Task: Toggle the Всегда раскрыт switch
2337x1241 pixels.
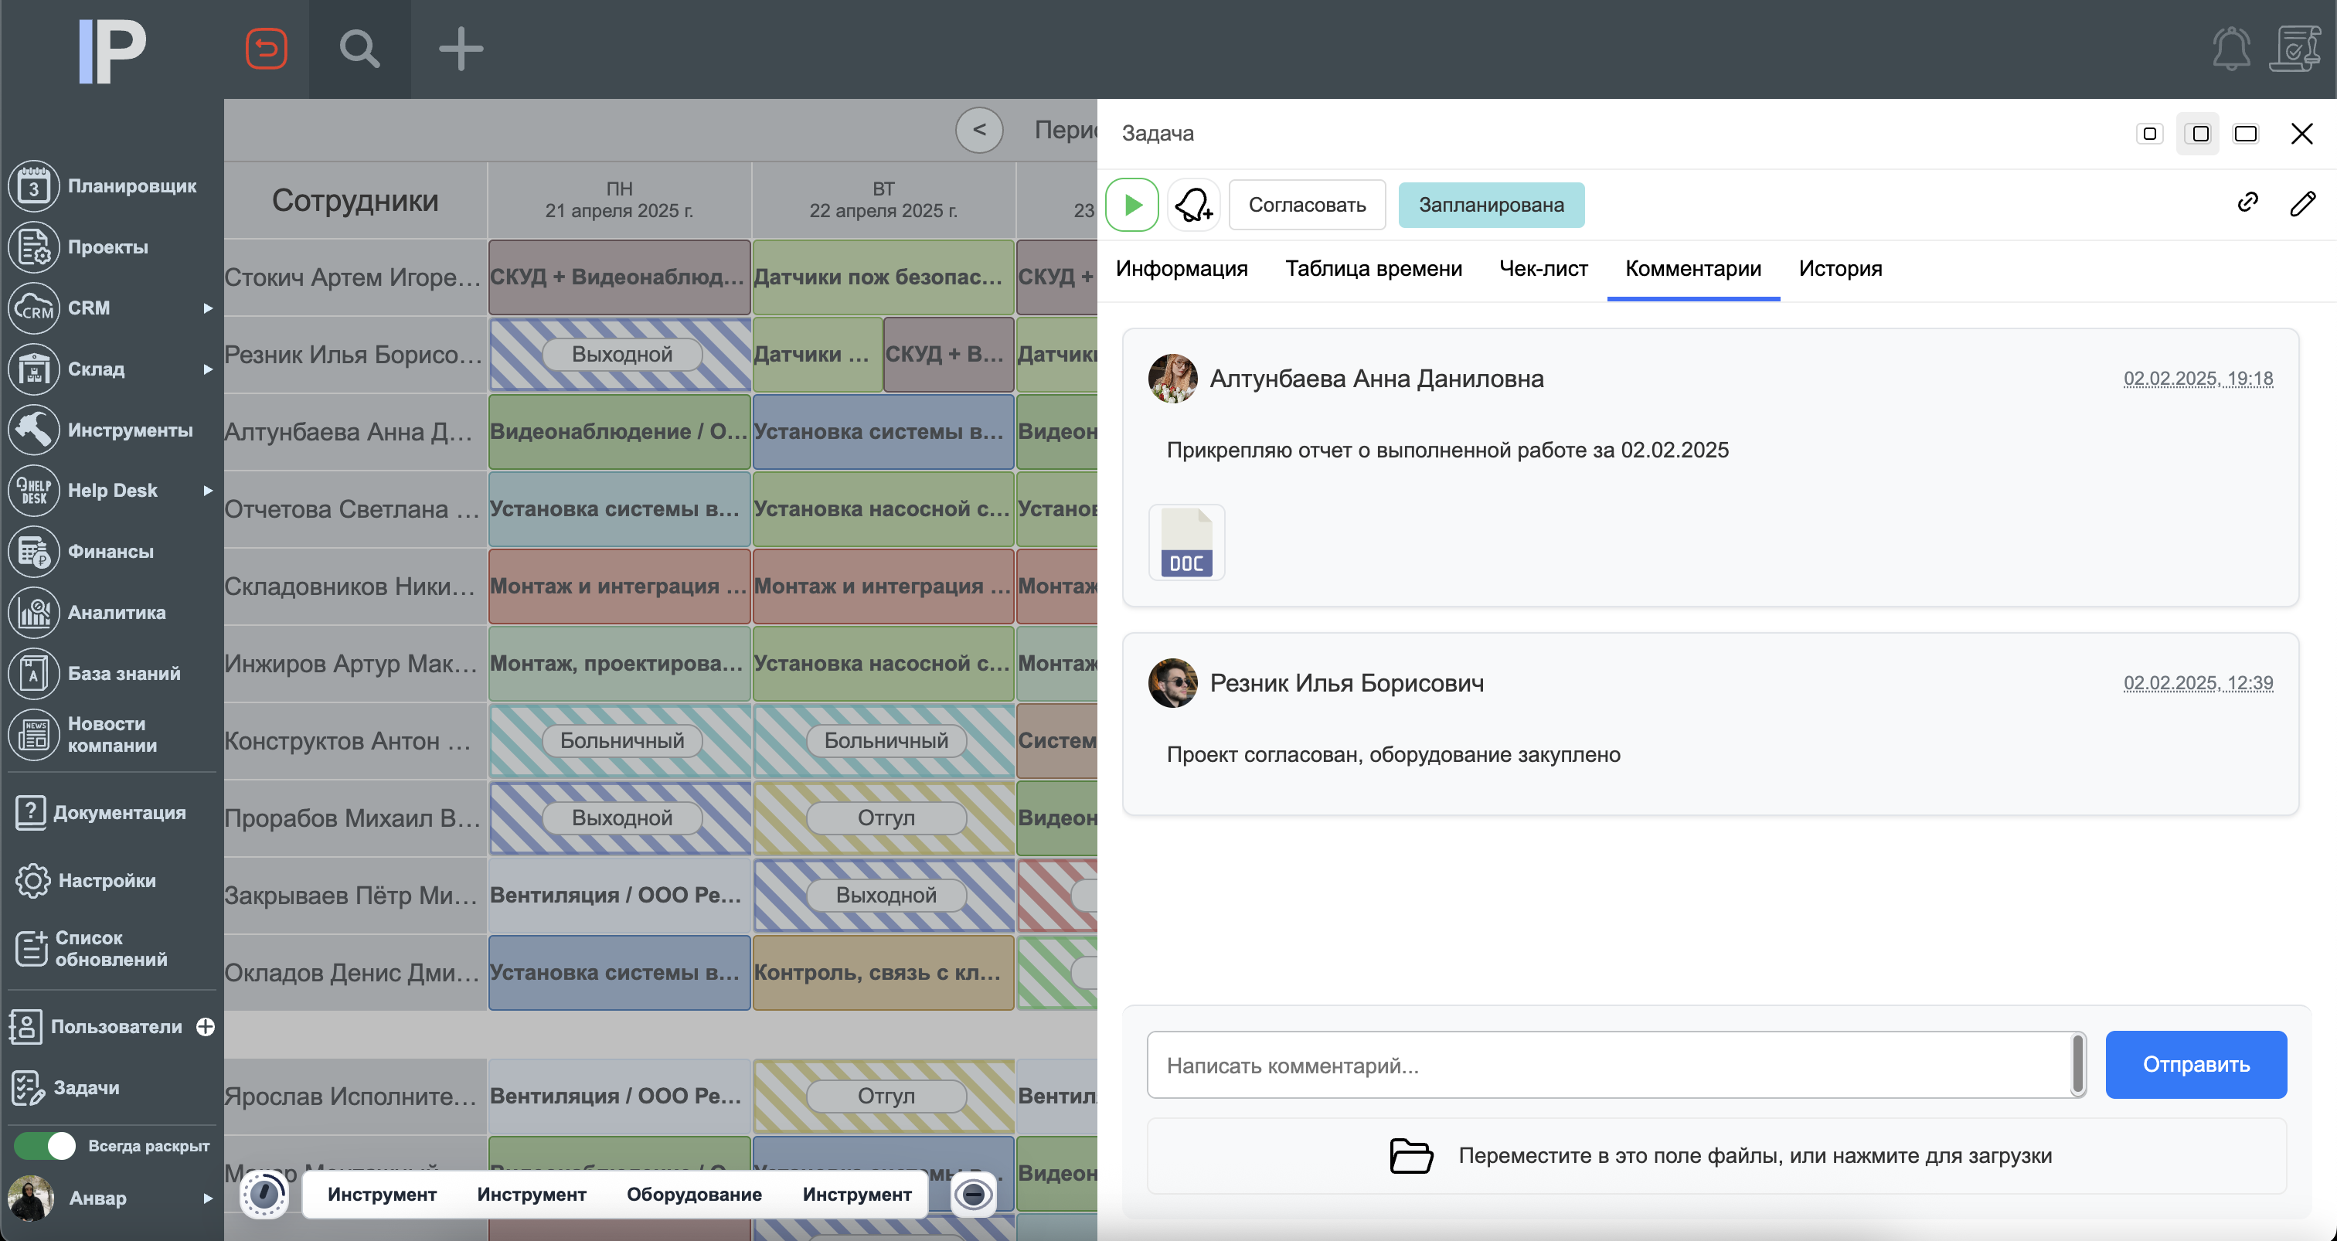Action: (x=46, y=1146)
